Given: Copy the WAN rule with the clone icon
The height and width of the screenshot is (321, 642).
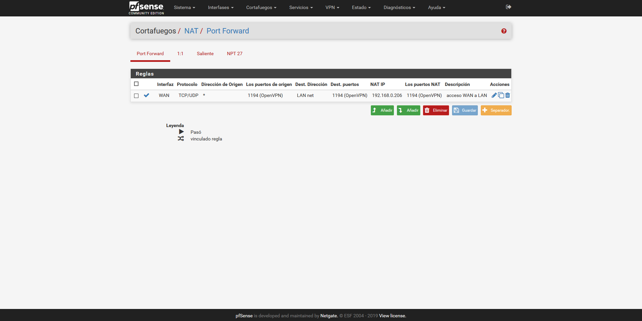Looking at the screenshot, I should (501, 95).
